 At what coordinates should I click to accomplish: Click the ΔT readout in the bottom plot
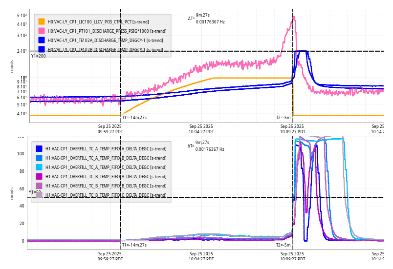point(206,146)
